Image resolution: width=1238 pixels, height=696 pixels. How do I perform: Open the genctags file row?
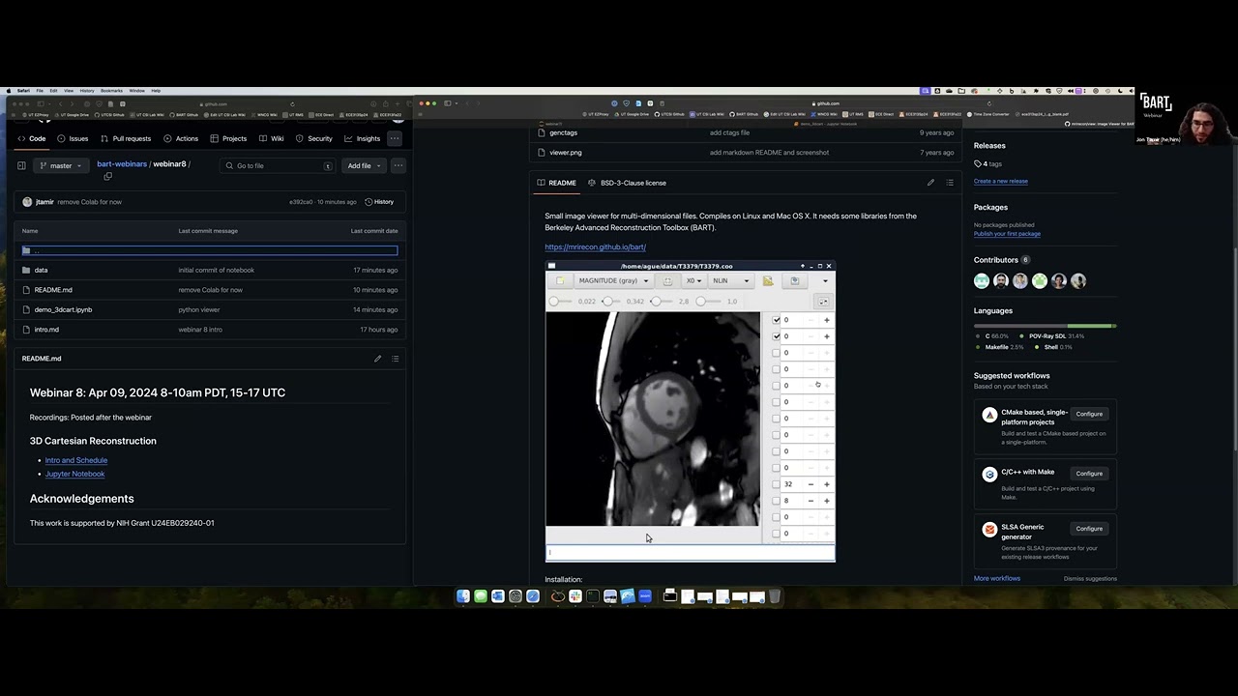click(x=563, y=132)
